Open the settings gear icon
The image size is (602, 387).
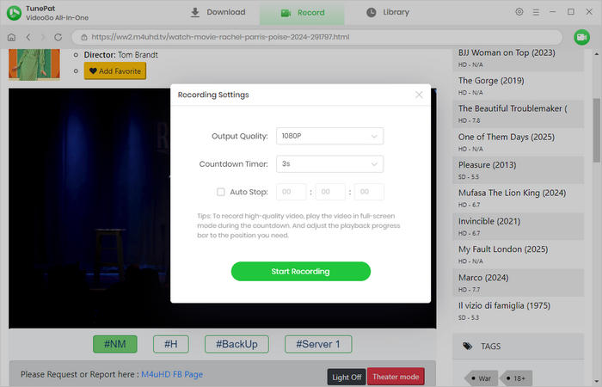(x=519, y=12)
